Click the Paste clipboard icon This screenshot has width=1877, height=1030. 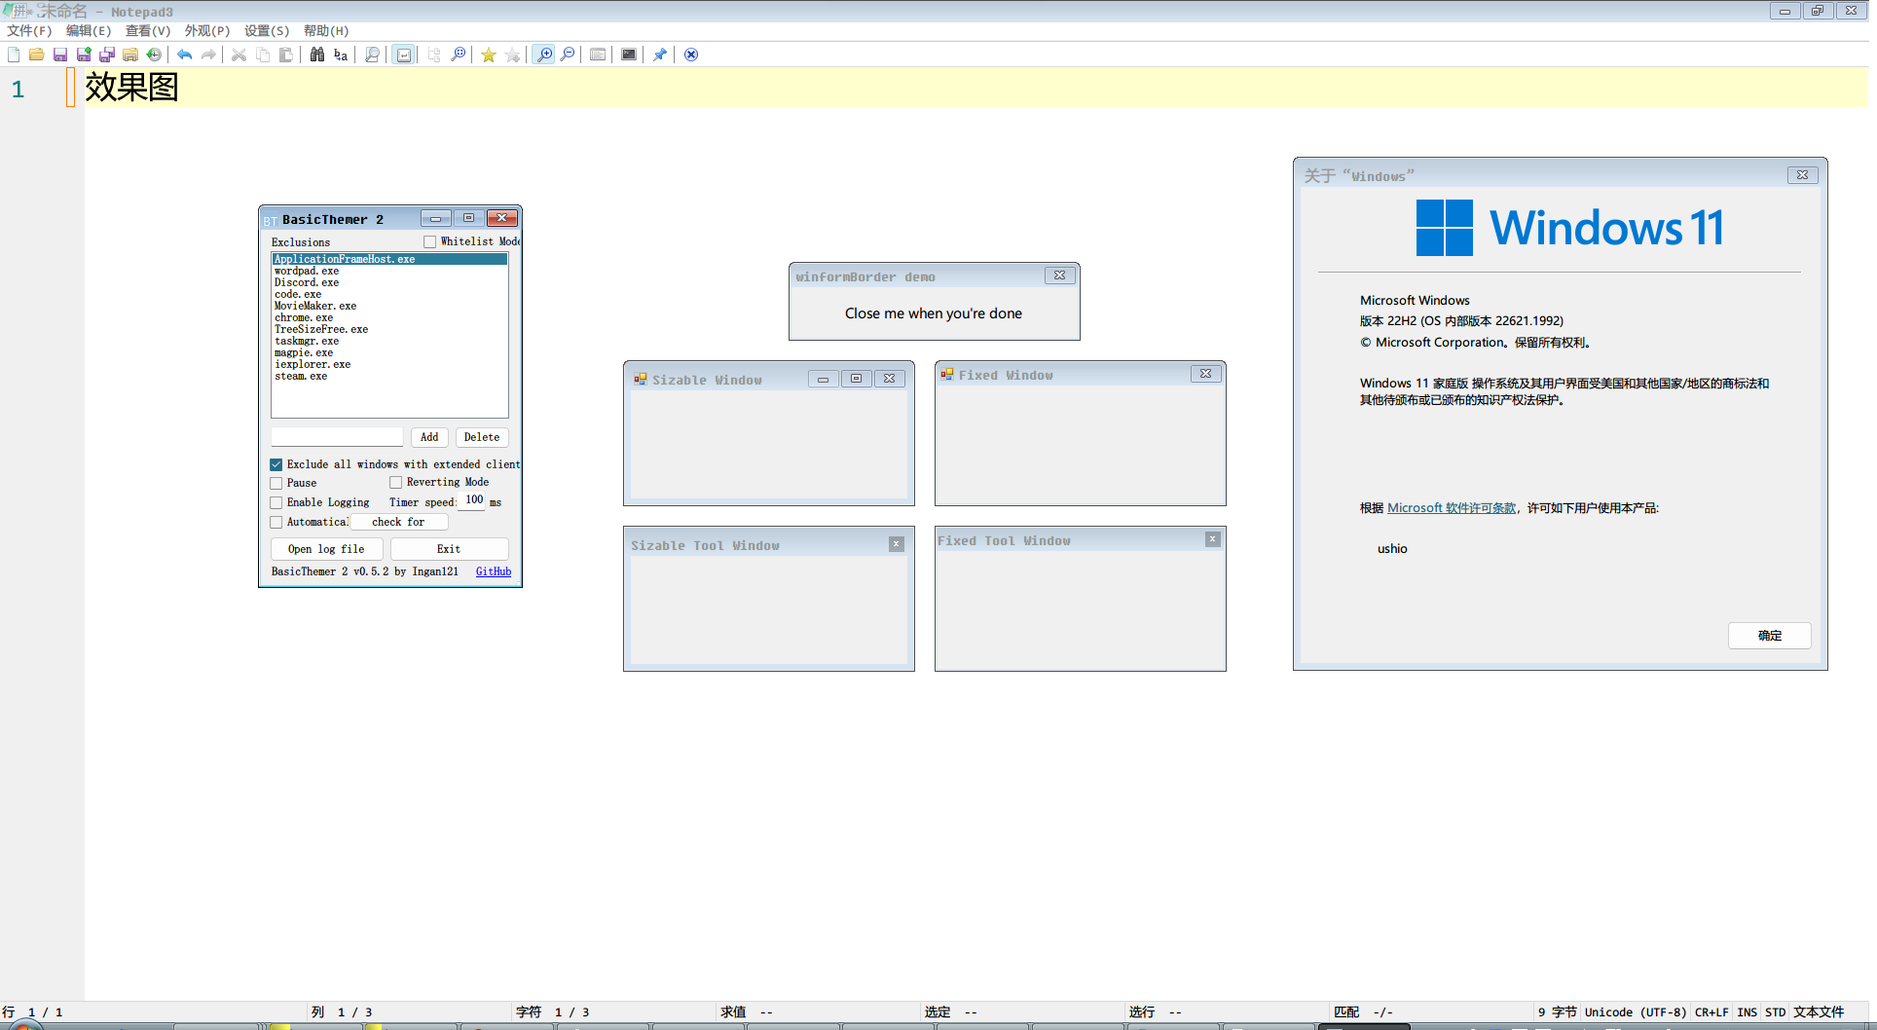click(x=286, y=55)
